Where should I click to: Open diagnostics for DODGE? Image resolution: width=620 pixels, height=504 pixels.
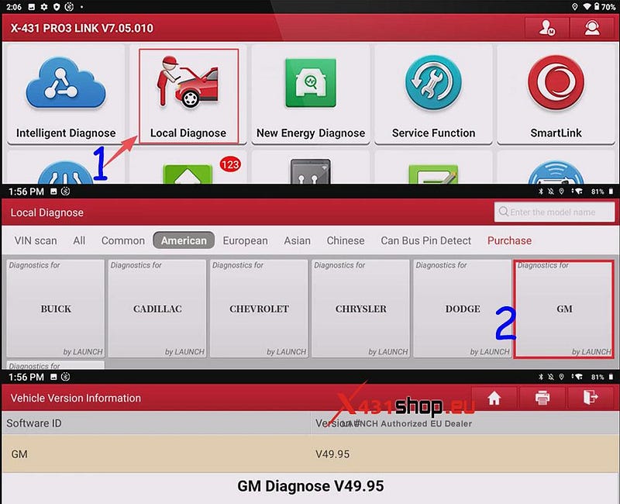click(x=463, y=309)
